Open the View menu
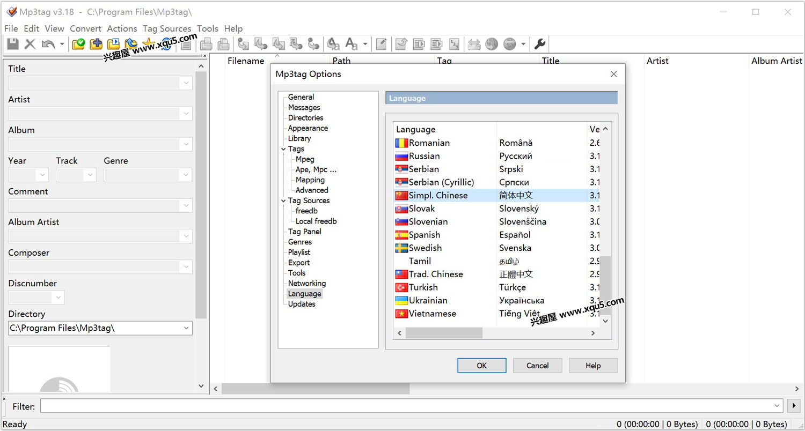This screenshot has width=805, height=431. pyautogui.click(x=54, y=28)
